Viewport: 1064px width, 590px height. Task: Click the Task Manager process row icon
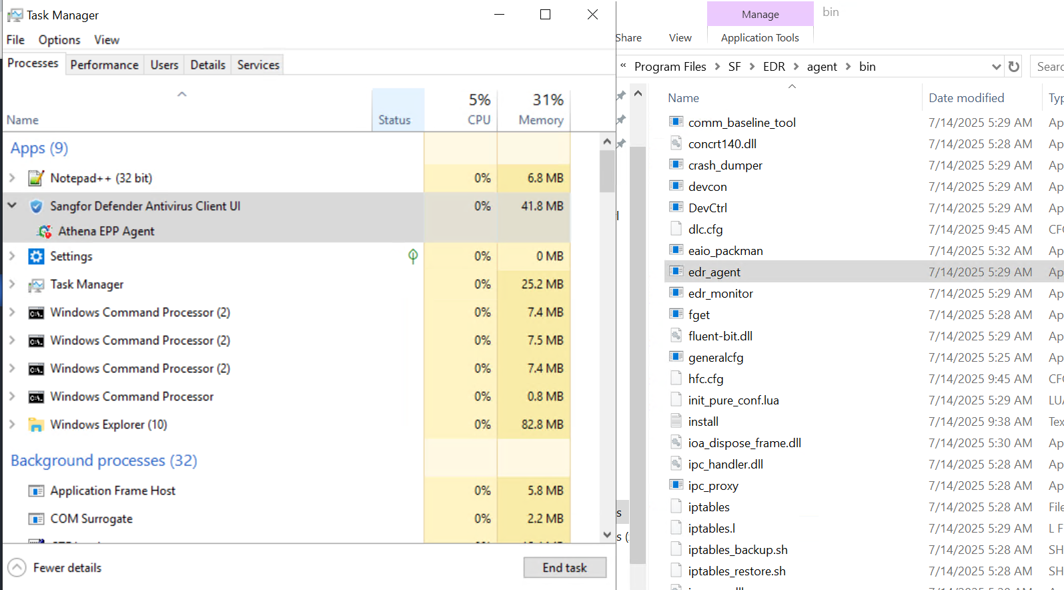pos(36,285)
